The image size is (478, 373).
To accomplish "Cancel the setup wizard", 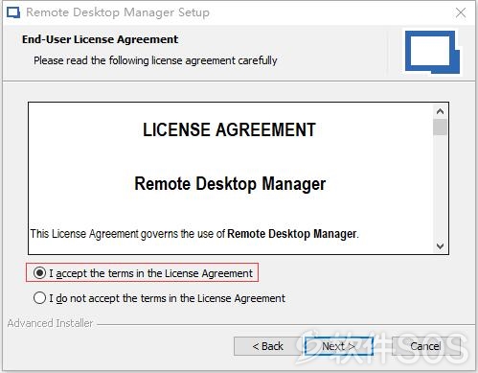I will [426, 346].
